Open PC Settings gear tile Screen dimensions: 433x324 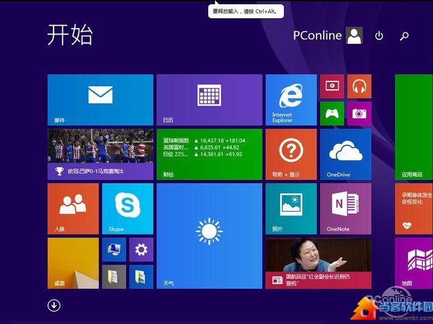(x=141, y=250)
